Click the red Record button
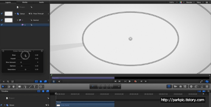The width and height of the screenshot is (211, 107). point(136,81)
